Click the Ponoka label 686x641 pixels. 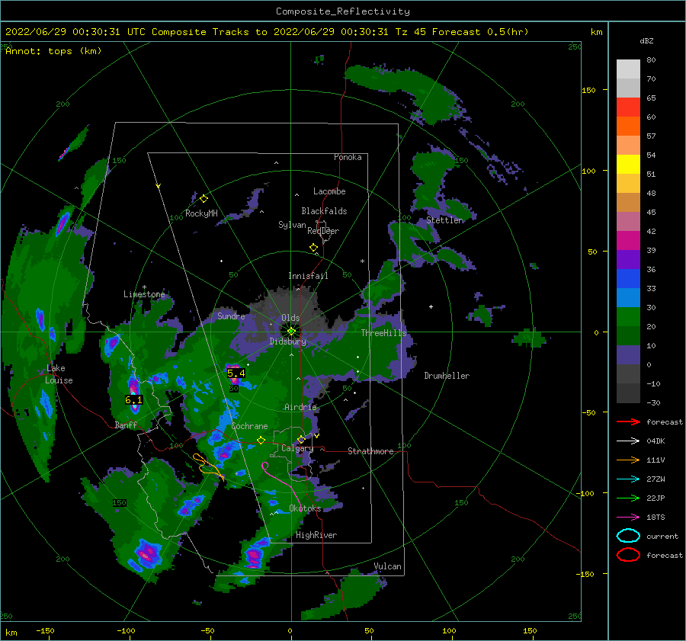(x=348, y=157)
